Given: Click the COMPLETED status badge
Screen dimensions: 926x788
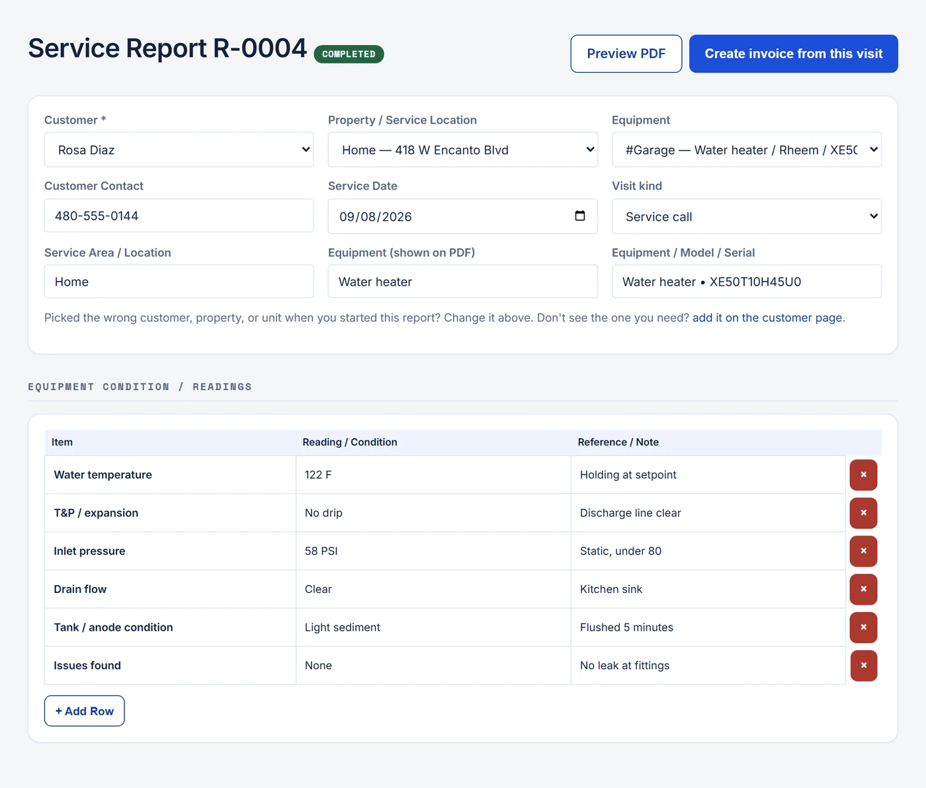Looking at the screenshot, I should (349, 54).
